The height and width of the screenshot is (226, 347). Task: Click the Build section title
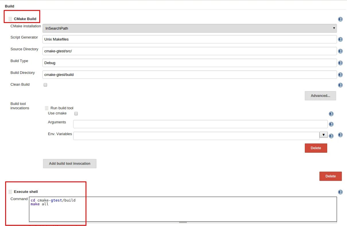click(9, 6)
